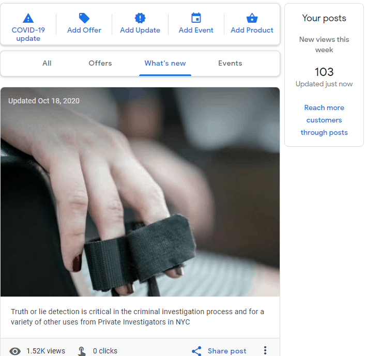Click the Add Event calendar icon
Viewport: 366px width, 356px height.
pyautogui.click(x=196, y=18)
